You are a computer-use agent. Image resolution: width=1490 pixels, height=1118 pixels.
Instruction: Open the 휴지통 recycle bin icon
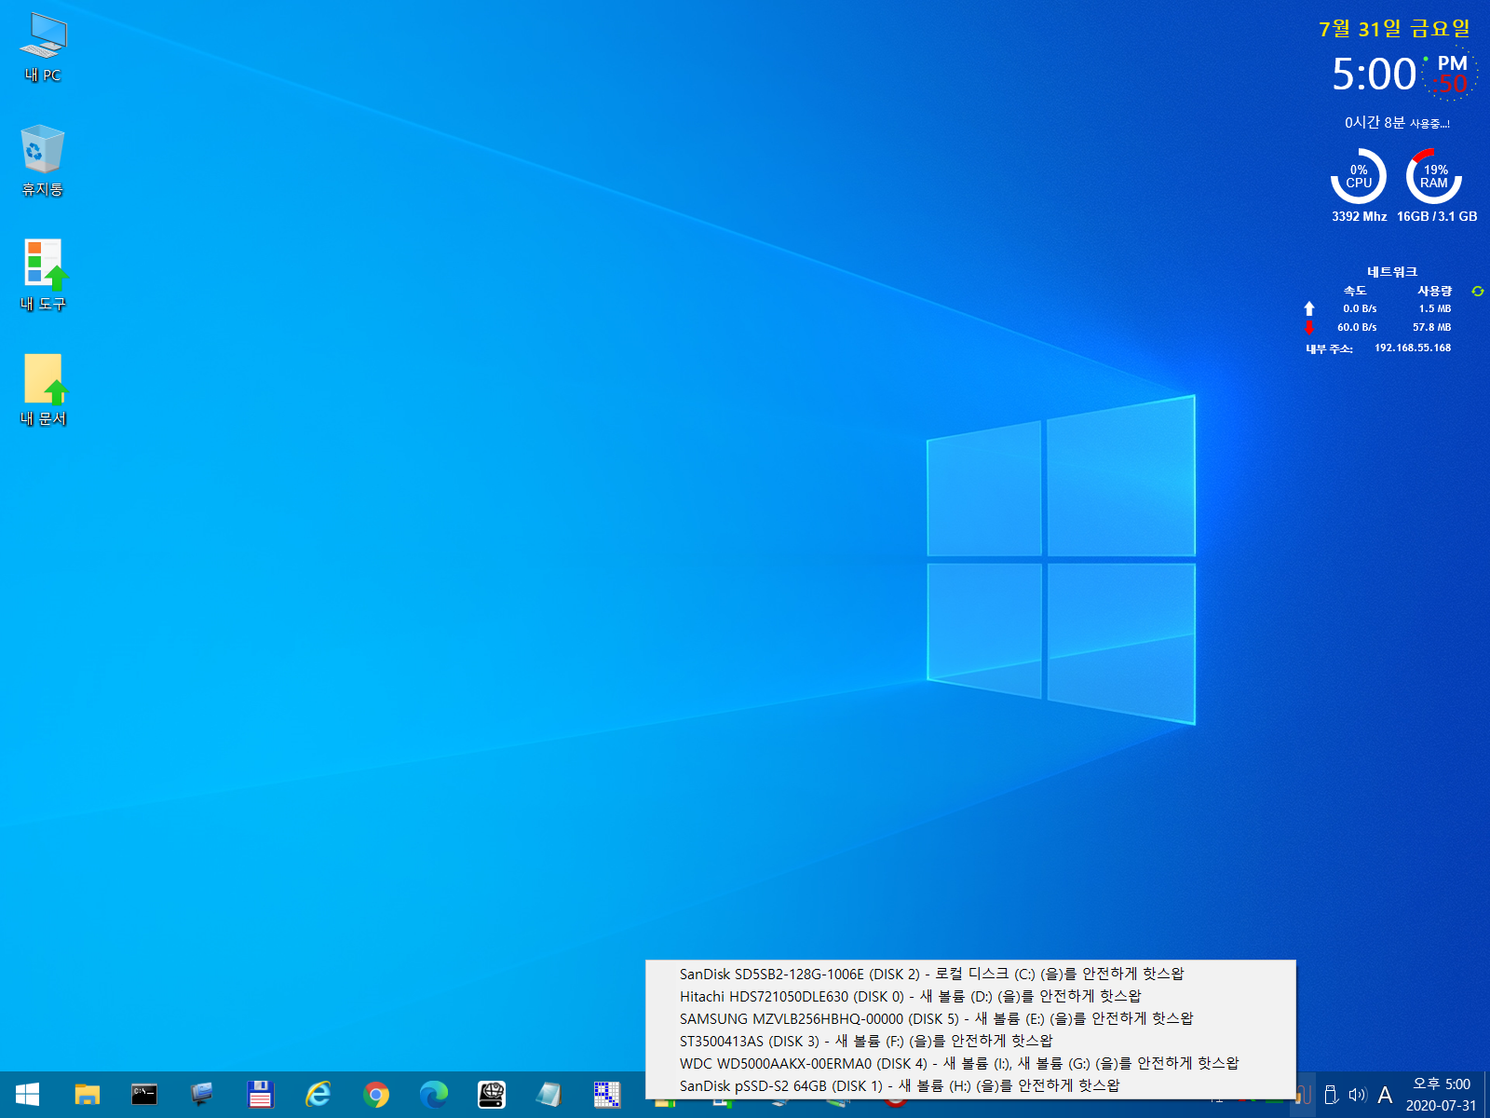43,160
